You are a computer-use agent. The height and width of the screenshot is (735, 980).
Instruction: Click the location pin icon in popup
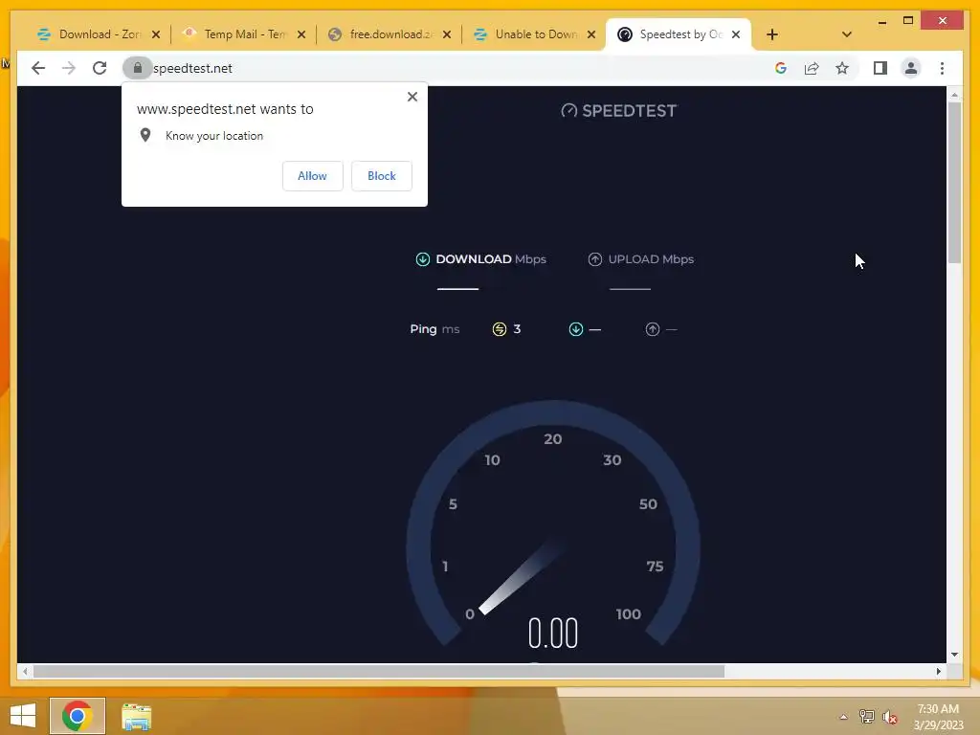click(x=145, y=135)
